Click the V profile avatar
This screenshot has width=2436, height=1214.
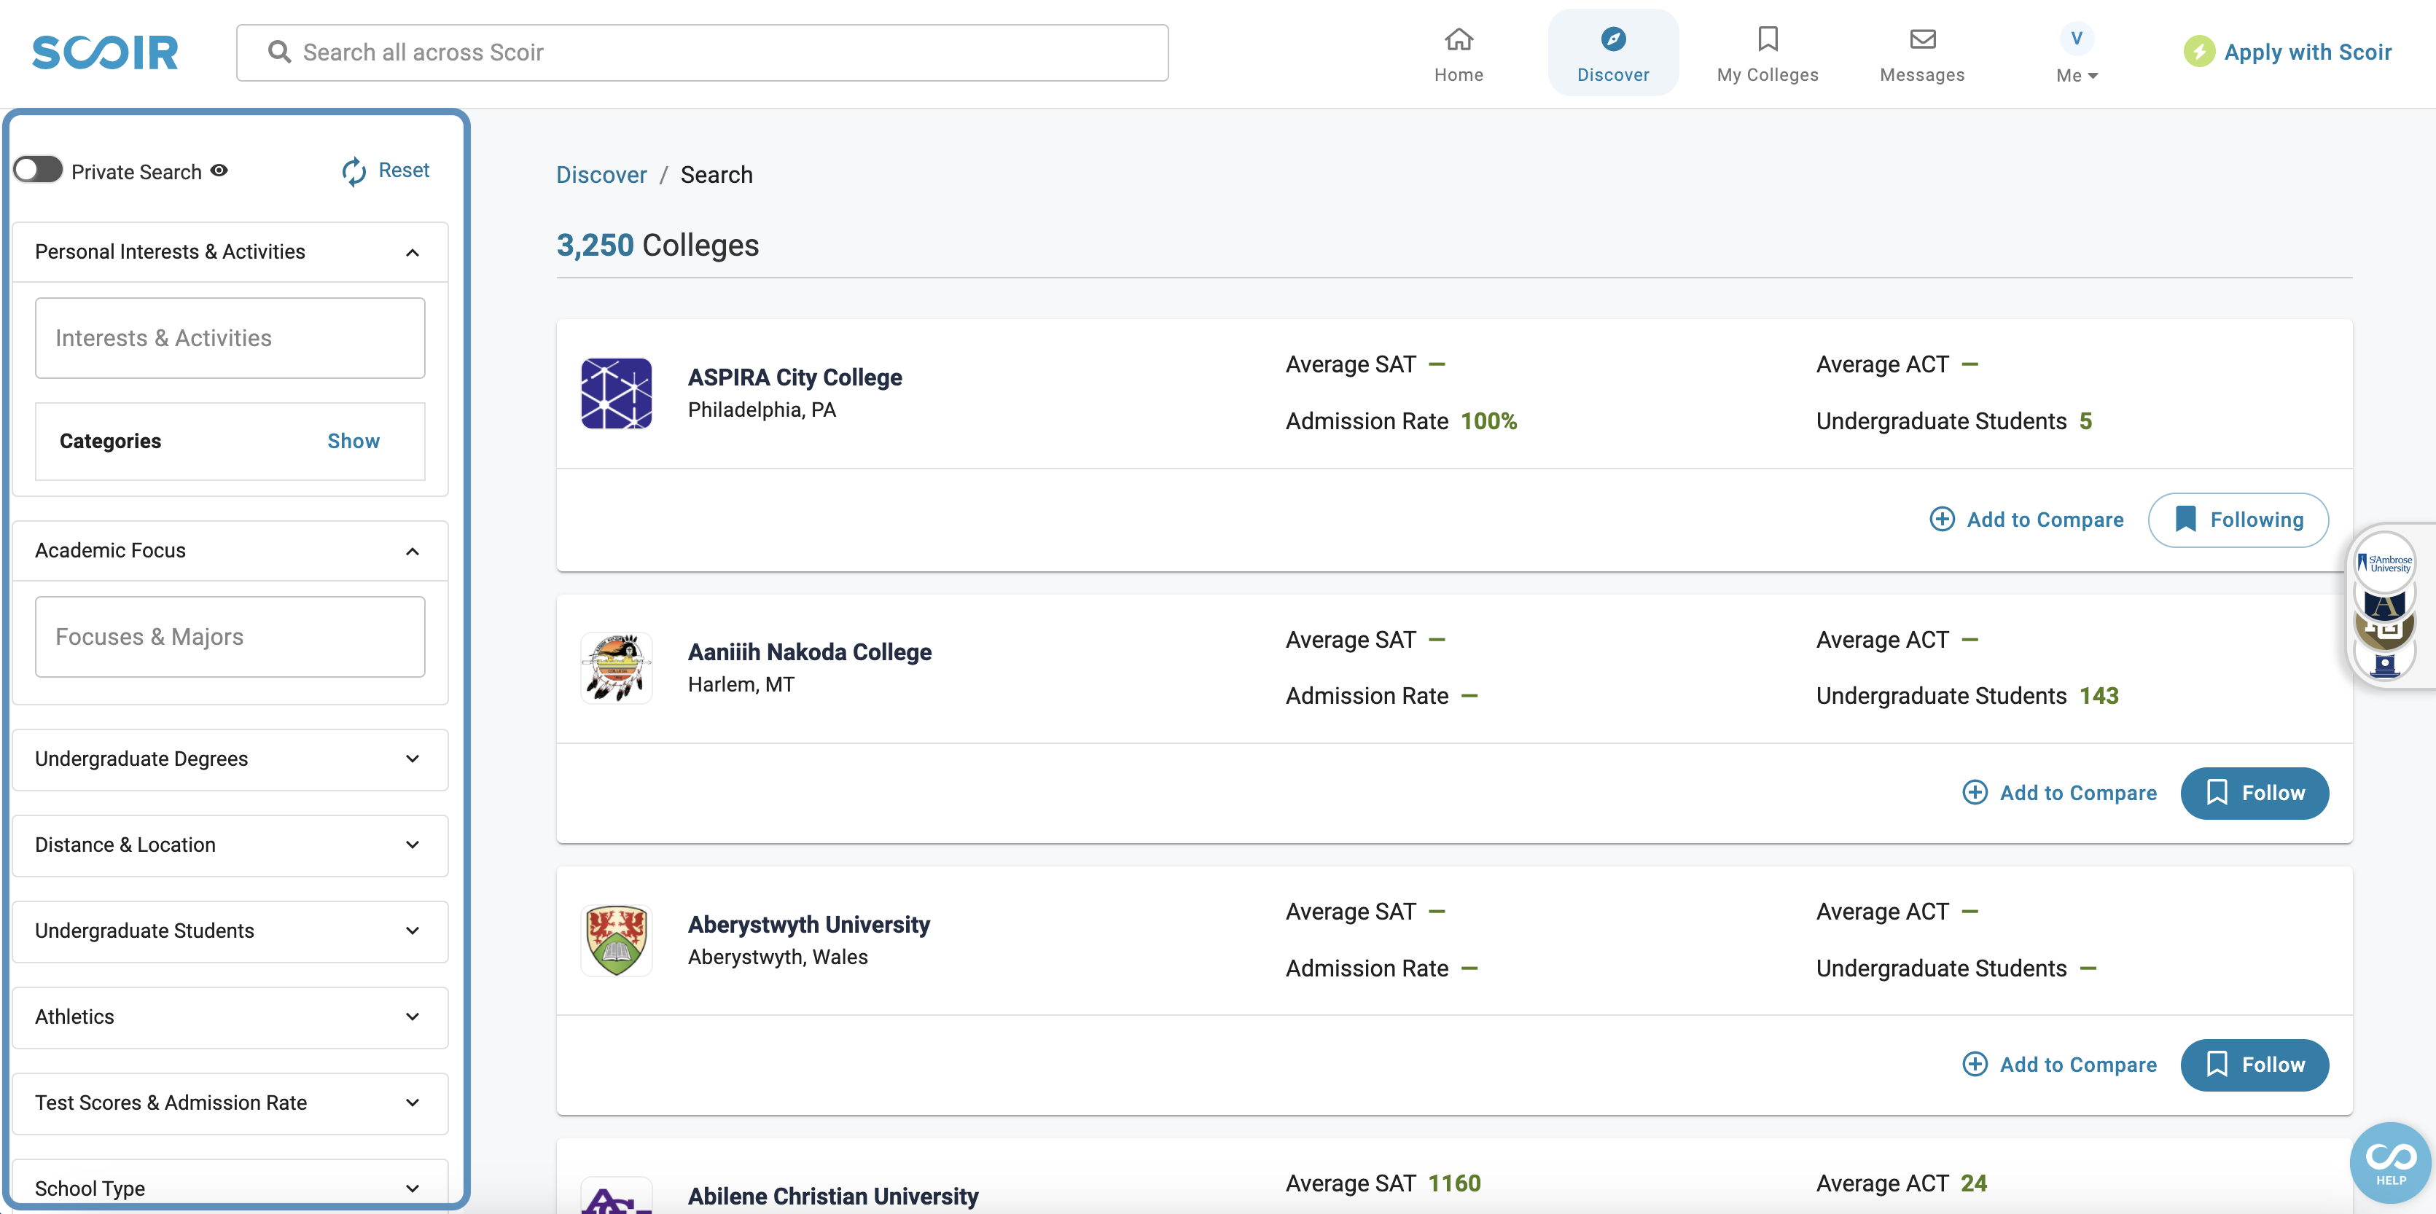pos(2077,38)
